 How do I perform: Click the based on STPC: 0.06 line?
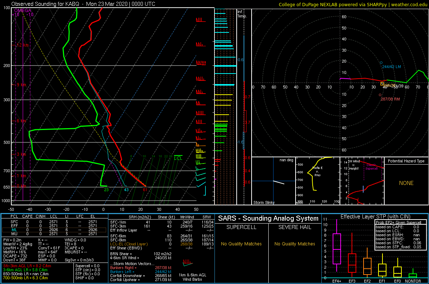398,243
